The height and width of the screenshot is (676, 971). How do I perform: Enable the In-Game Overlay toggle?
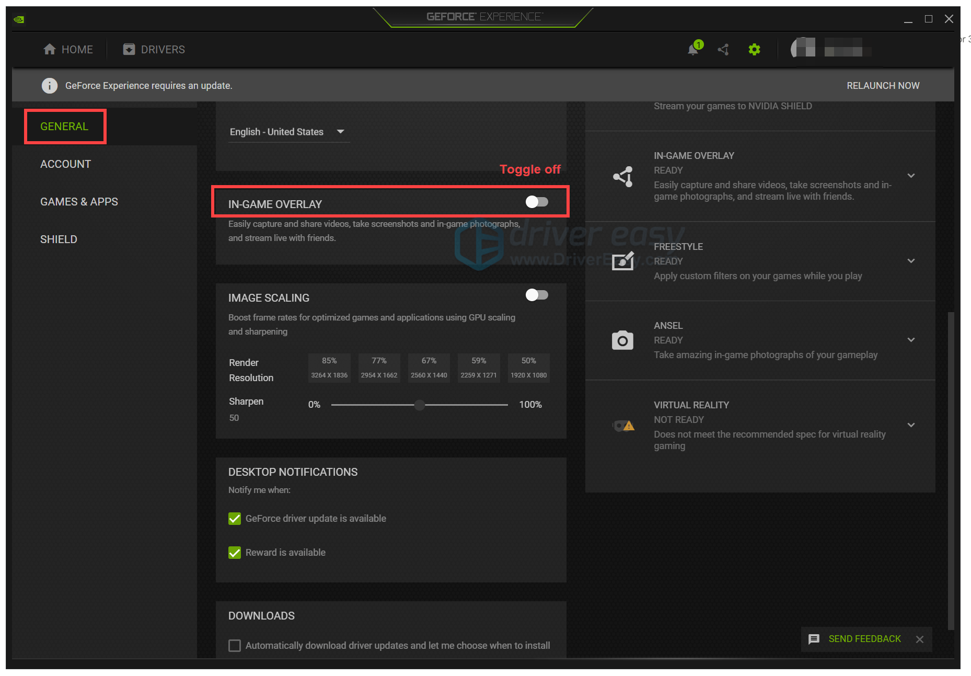coord(537,202)
